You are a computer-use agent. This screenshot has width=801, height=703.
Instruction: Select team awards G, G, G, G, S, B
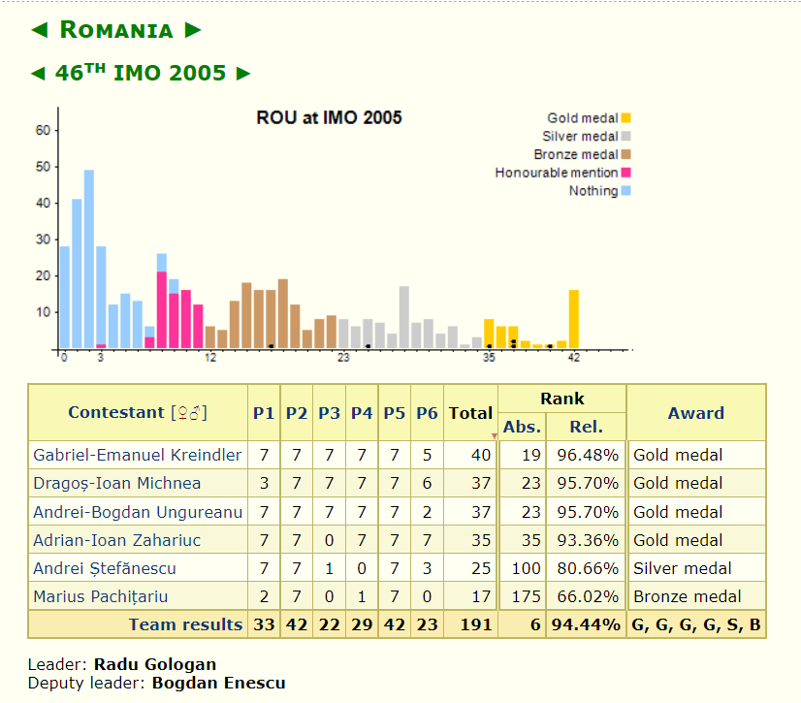[696, 624]
